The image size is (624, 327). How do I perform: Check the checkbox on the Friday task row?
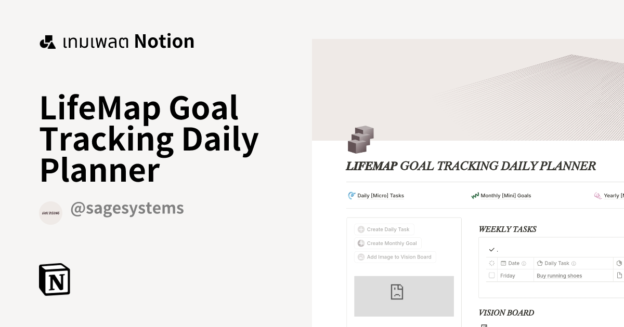click(x=491, y=276)
